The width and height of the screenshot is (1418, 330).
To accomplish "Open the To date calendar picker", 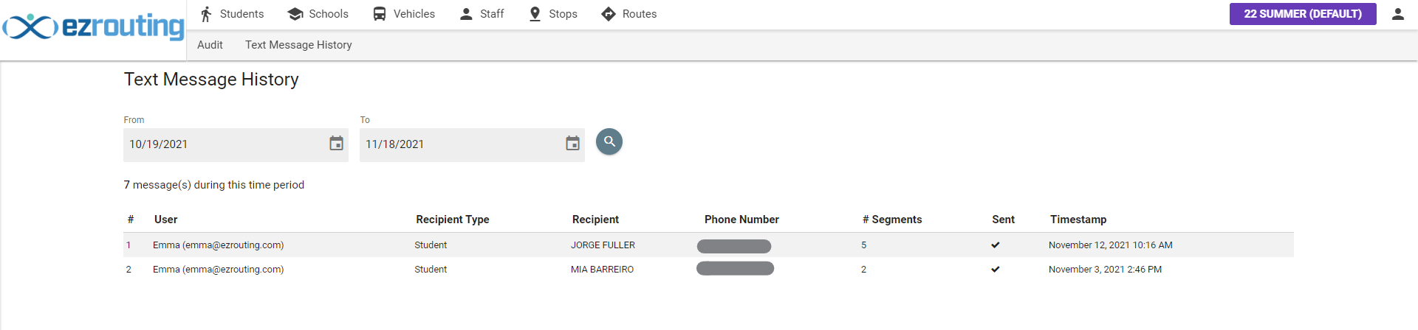I will coord(572,144).
